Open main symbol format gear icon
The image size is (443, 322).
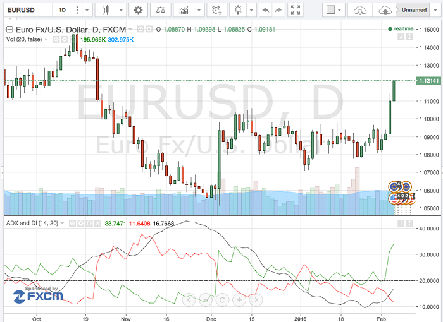(149, 29)
